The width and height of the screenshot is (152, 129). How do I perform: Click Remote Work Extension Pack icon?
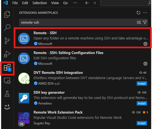24,118
